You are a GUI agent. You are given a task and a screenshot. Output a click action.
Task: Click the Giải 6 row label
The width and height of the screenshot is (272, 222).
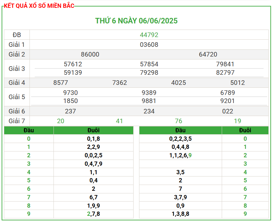(x=17, y=111)
